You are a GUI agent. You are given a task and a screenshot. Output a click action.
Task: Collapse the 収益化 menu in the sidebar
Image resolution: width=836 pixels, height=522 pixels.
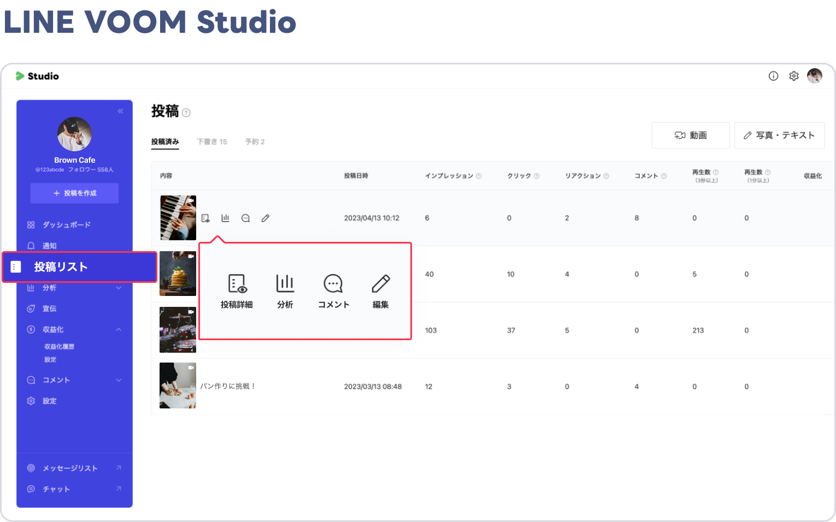[119, 329]
